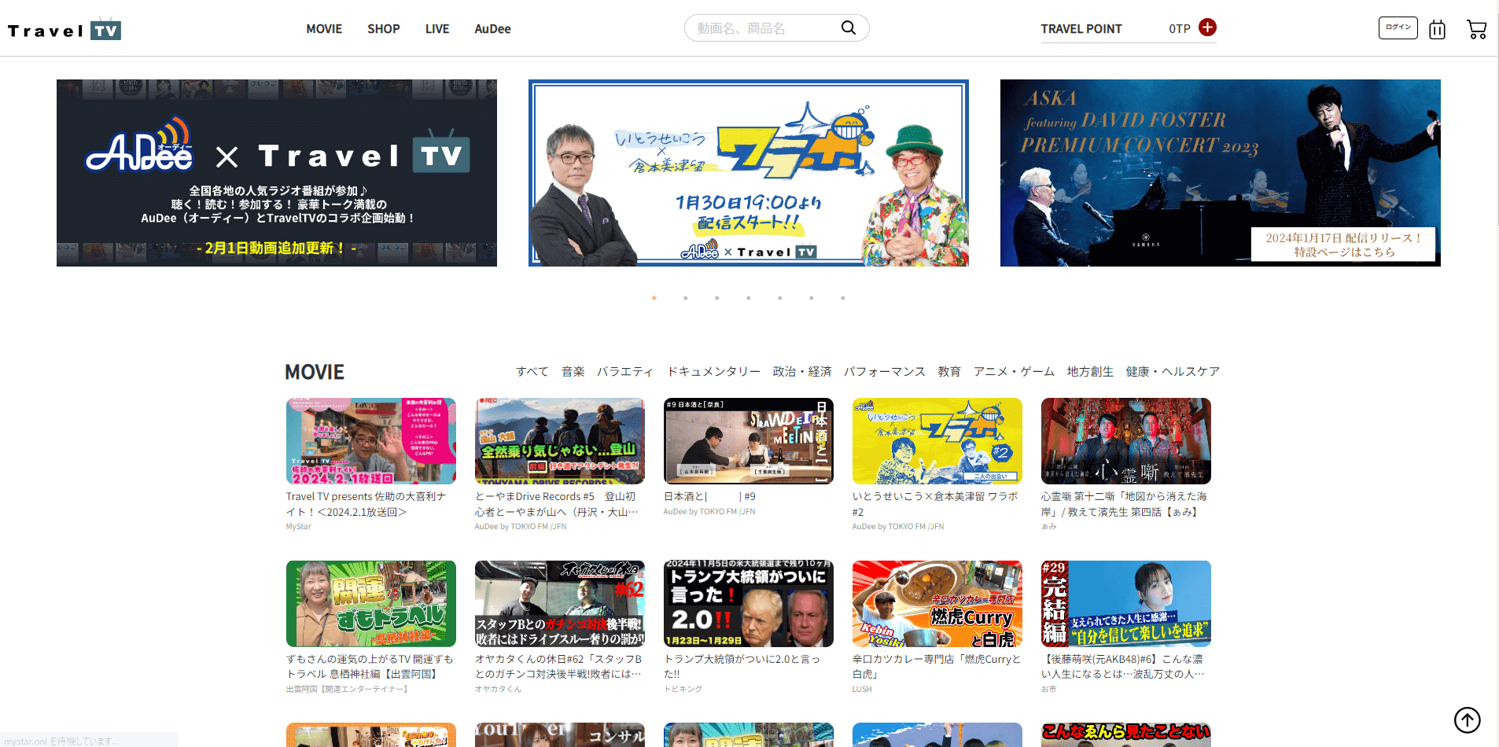This screenshot has width=1499, height=747.
Task: Select the バラエティ category tab
Action: (625, 371)
